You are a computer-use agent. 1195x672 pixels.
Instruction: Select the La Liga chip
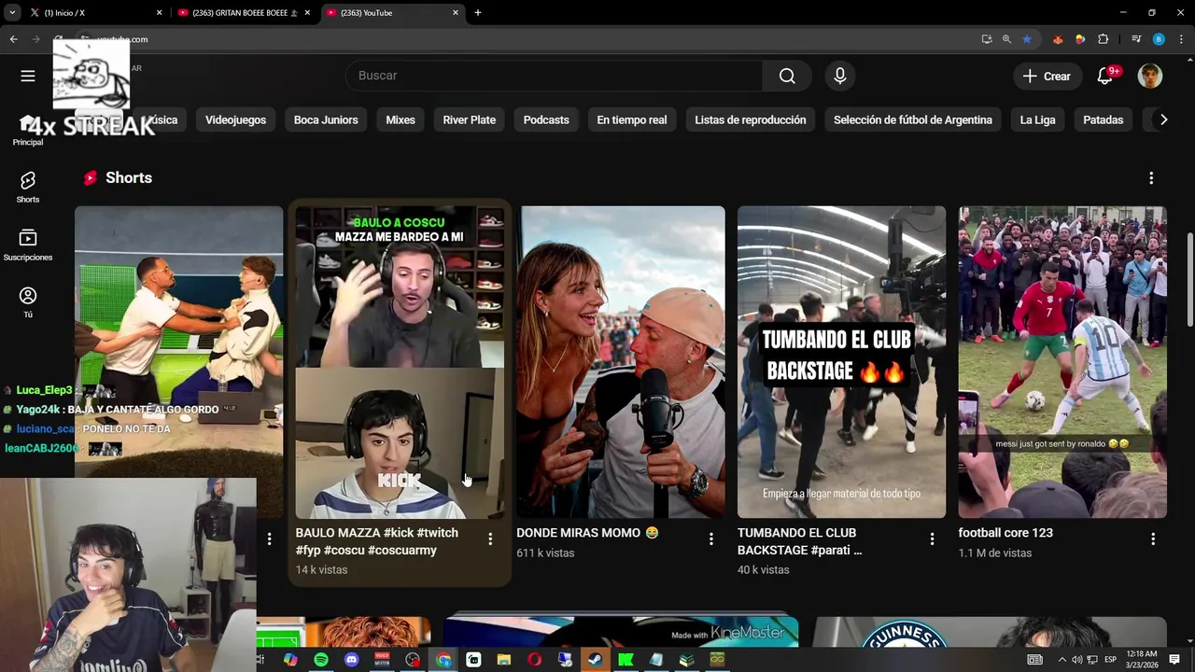click(1037, 120)
